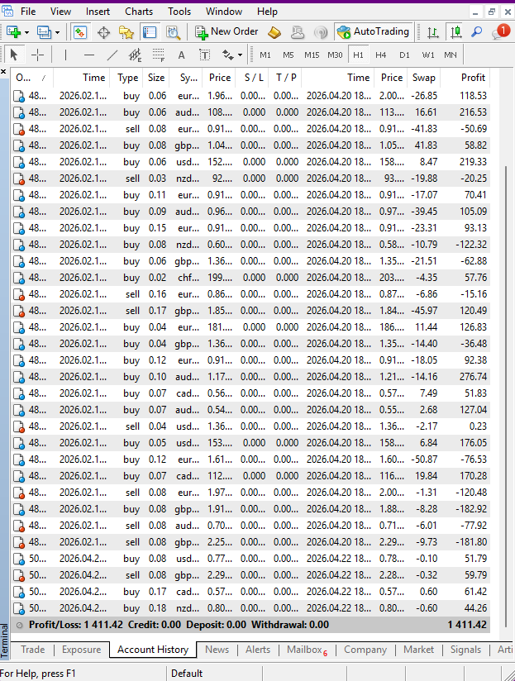Close the Terminal panel with the X
Screen dimensions: 515x681
tap(3, 71)
